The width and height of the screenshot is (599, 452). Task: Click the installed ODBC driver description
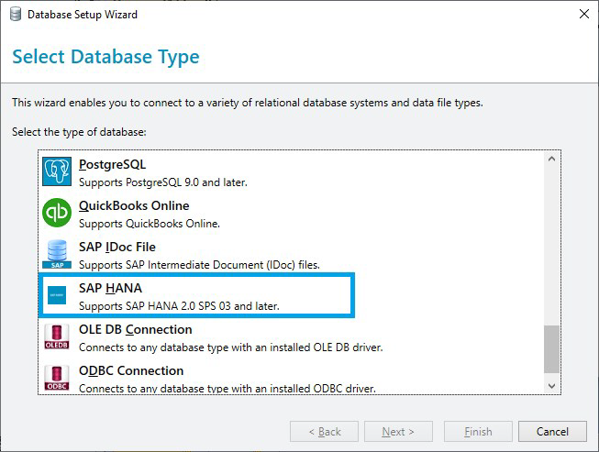pos(227,389)
